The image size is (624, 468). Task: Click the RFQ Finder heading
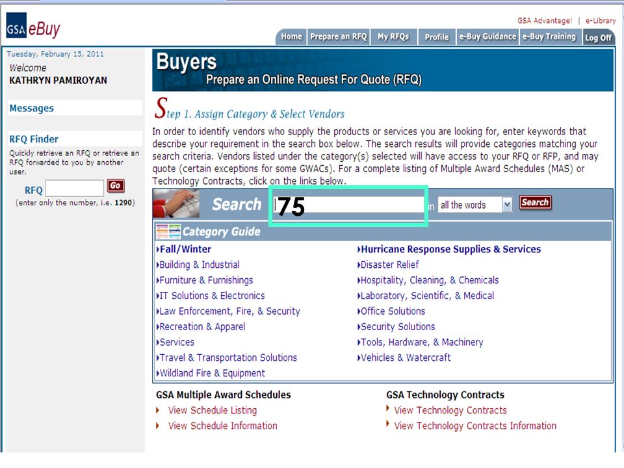pos(34,139)
